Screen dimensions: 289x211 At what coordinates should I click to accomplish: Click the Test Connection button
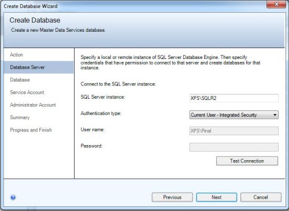tap(247, 161)
